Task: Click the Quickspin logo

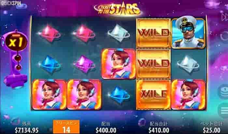Action: click(11, 3)
